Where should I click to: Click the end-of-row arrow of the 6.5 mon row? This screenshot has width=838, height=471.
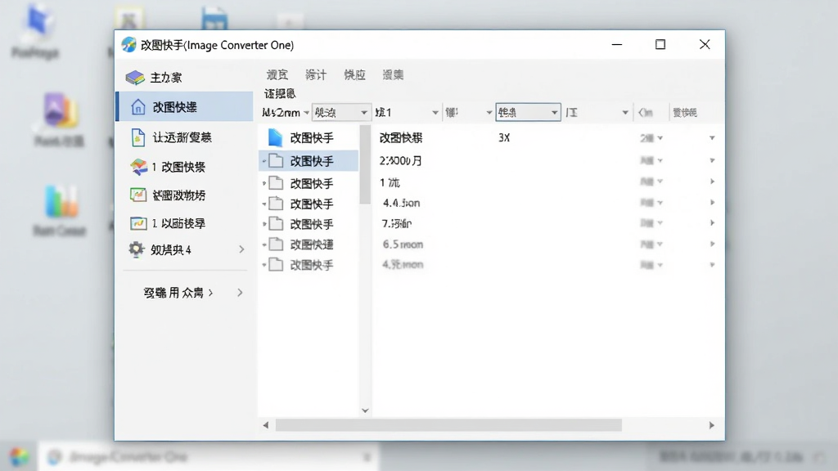pos(712,244)
